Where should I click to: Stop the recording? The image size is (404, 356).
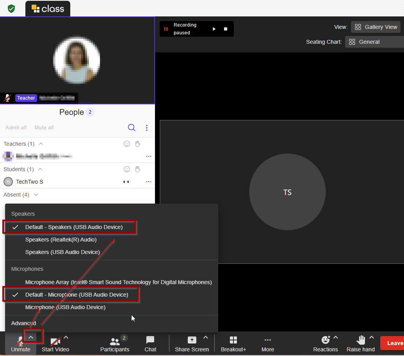click(x=226, y=29)
